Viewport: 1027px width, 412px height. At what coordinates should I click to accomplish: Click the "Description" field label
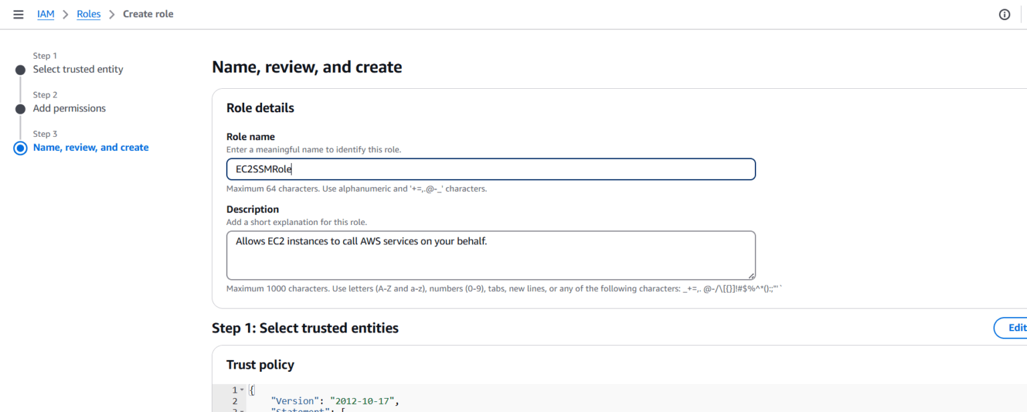(253, 209)
